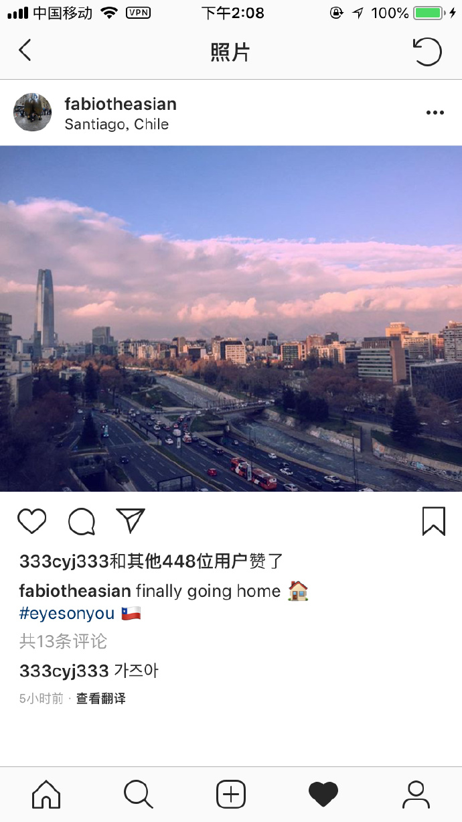Tap the refresh icon at top right
The height and width of the screenshot is (822, 462).
(x=427, y=52)
